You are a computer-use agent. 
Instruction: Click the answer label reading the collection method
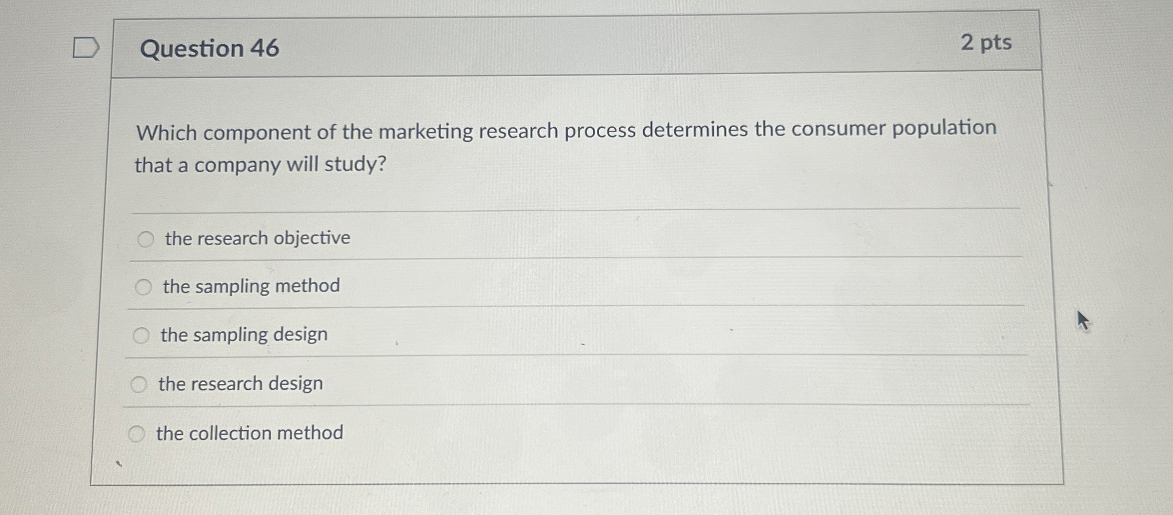(x=250, y=432)
